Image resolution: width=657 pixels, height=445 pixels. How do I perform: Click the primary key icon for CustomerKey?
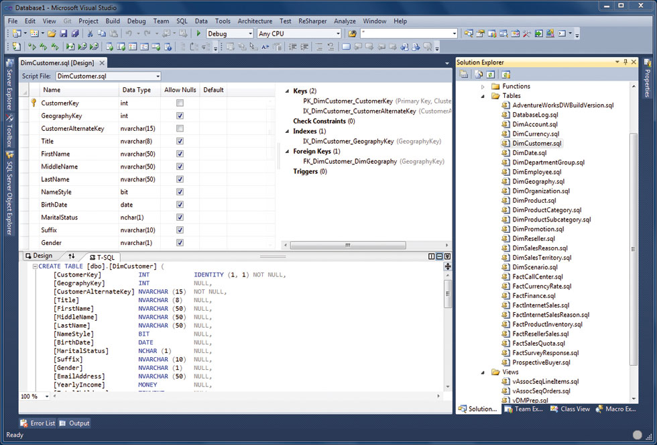[x=34, y=103]
